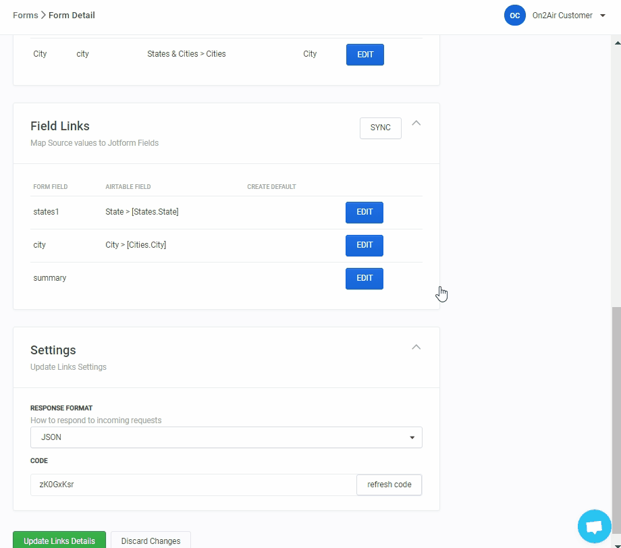Collapse the Field Links section chevron
Viewport: 621px width, 548px height.
click(x=416, y=123)
